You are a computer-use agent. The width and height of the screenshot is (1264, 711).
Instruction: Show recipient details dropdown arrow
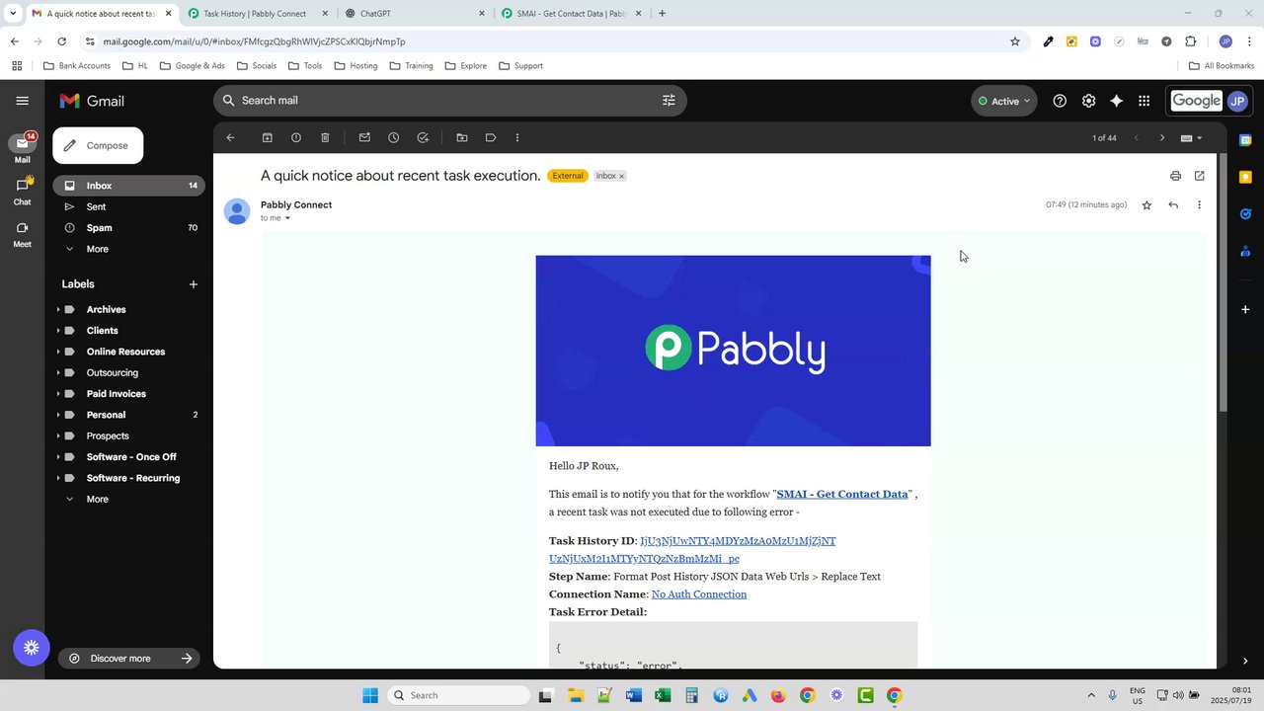287,218
